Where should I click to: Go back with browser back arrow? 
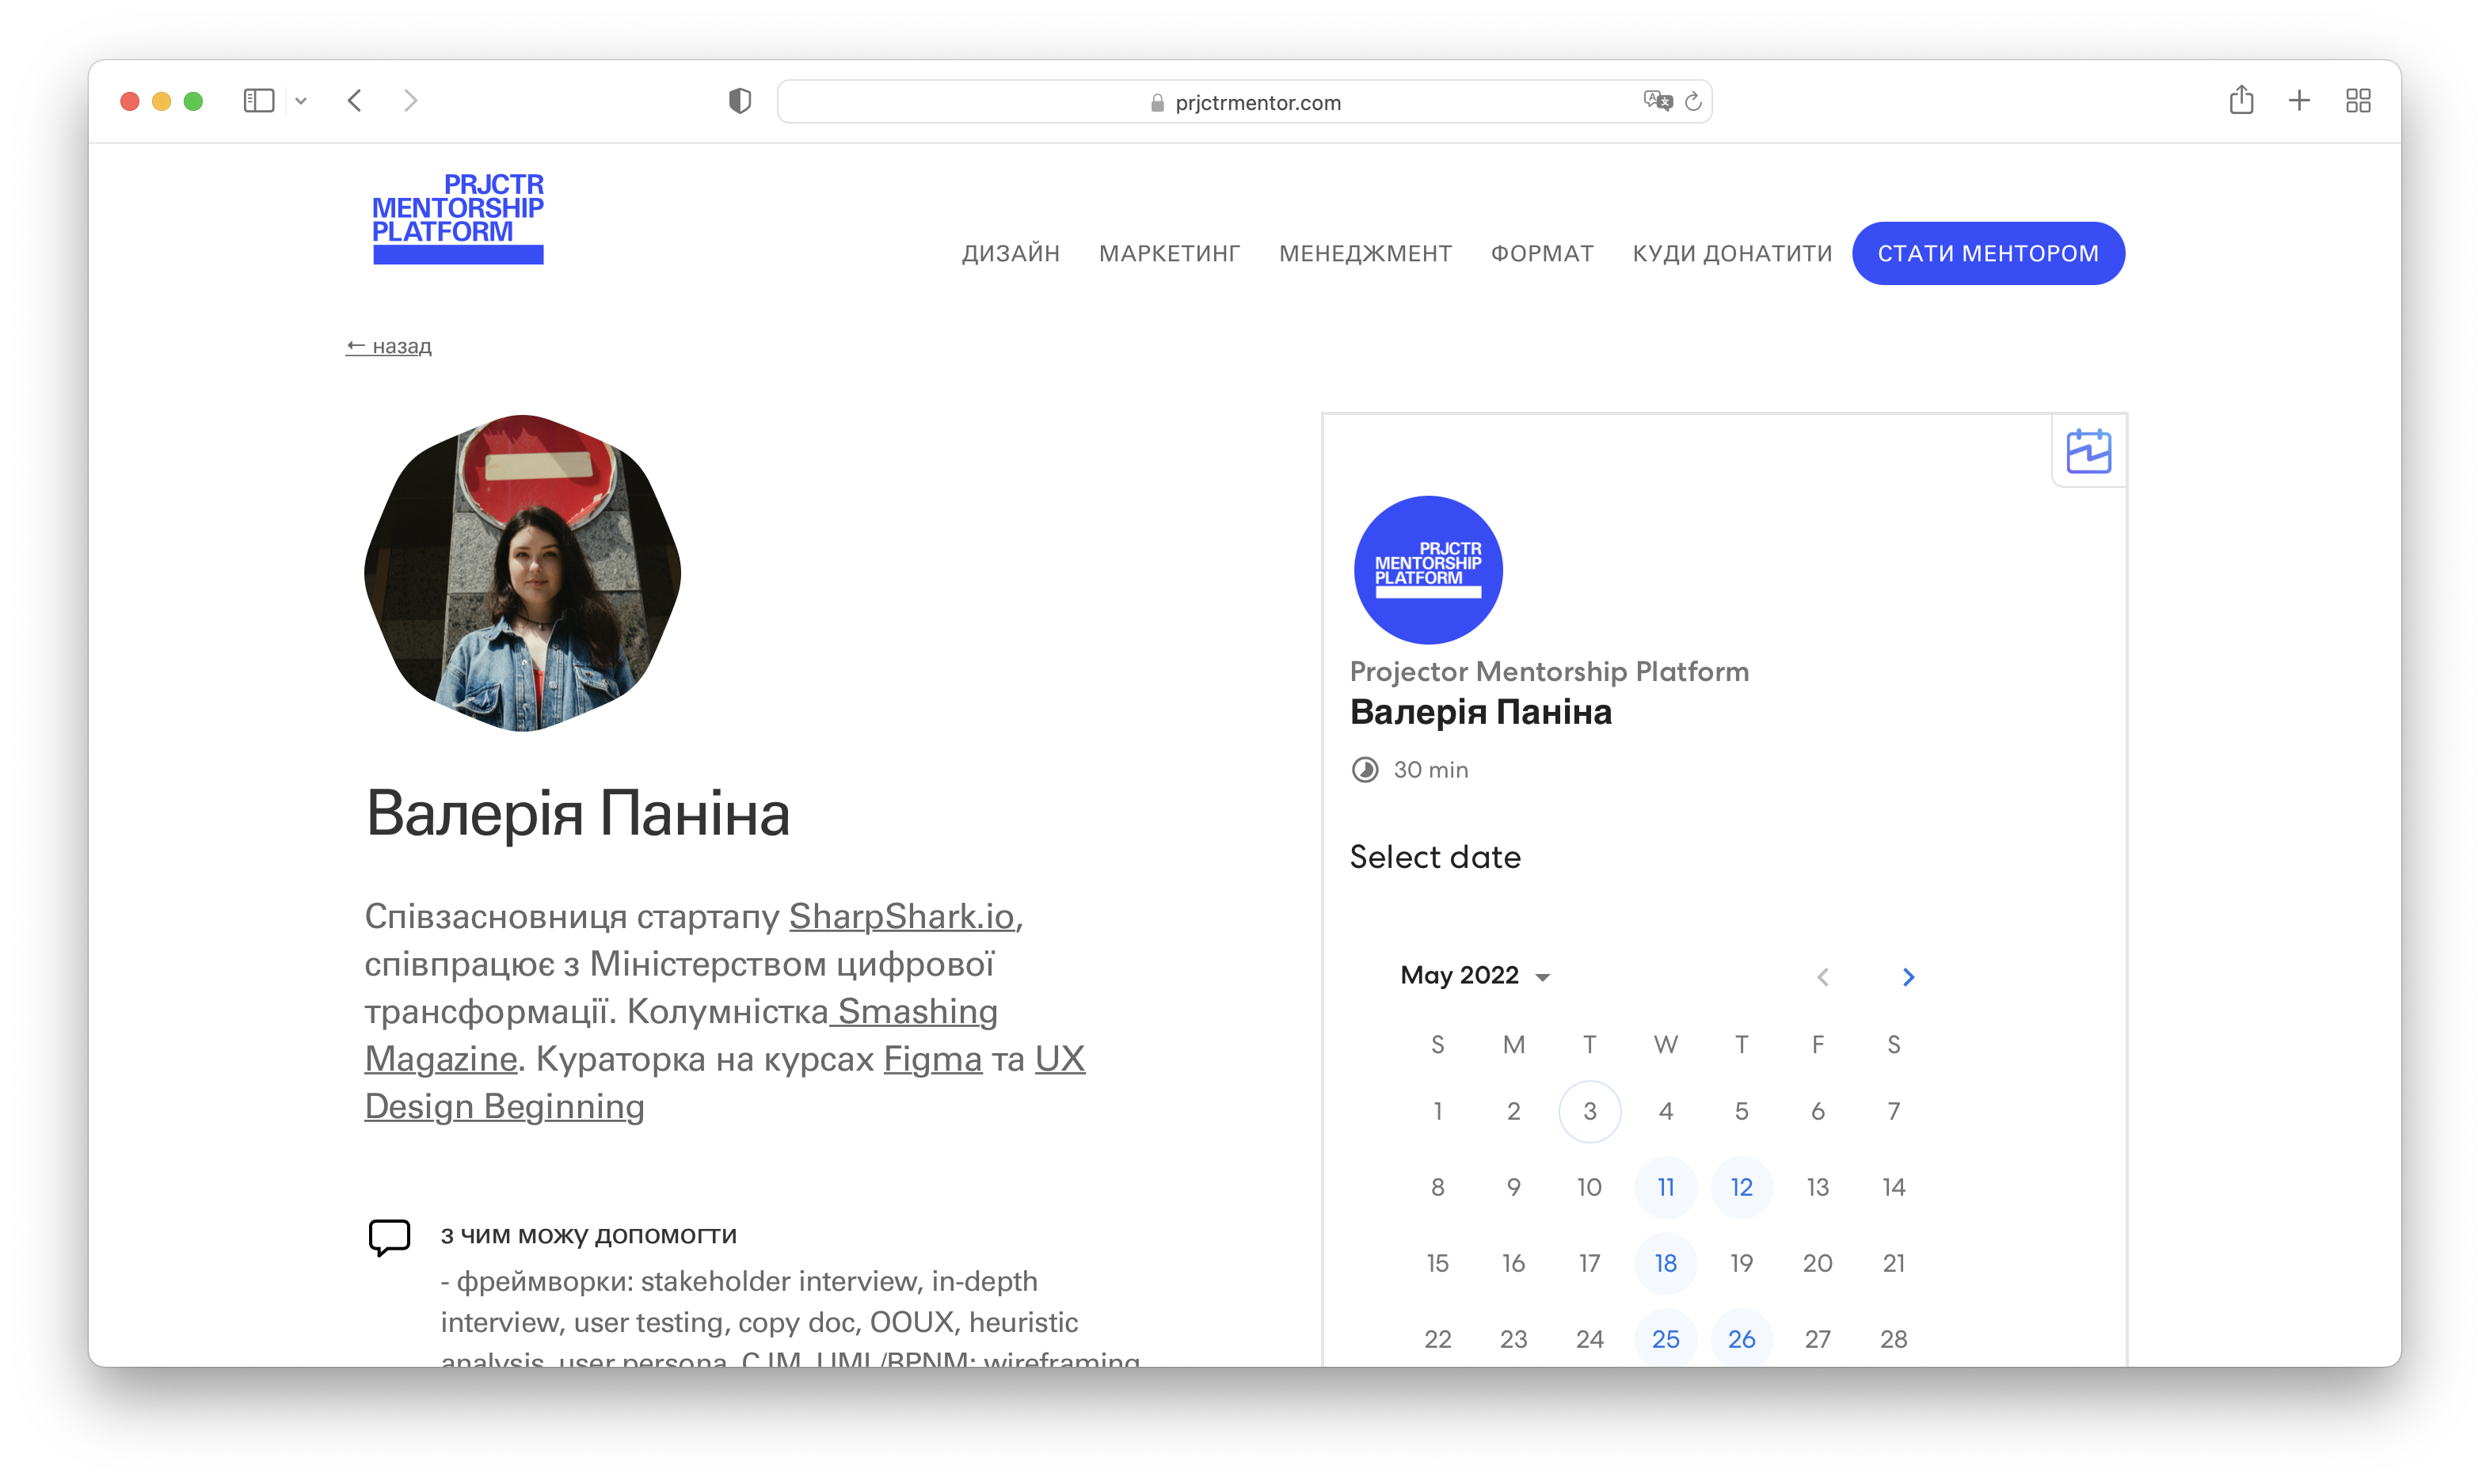[355, 101]
